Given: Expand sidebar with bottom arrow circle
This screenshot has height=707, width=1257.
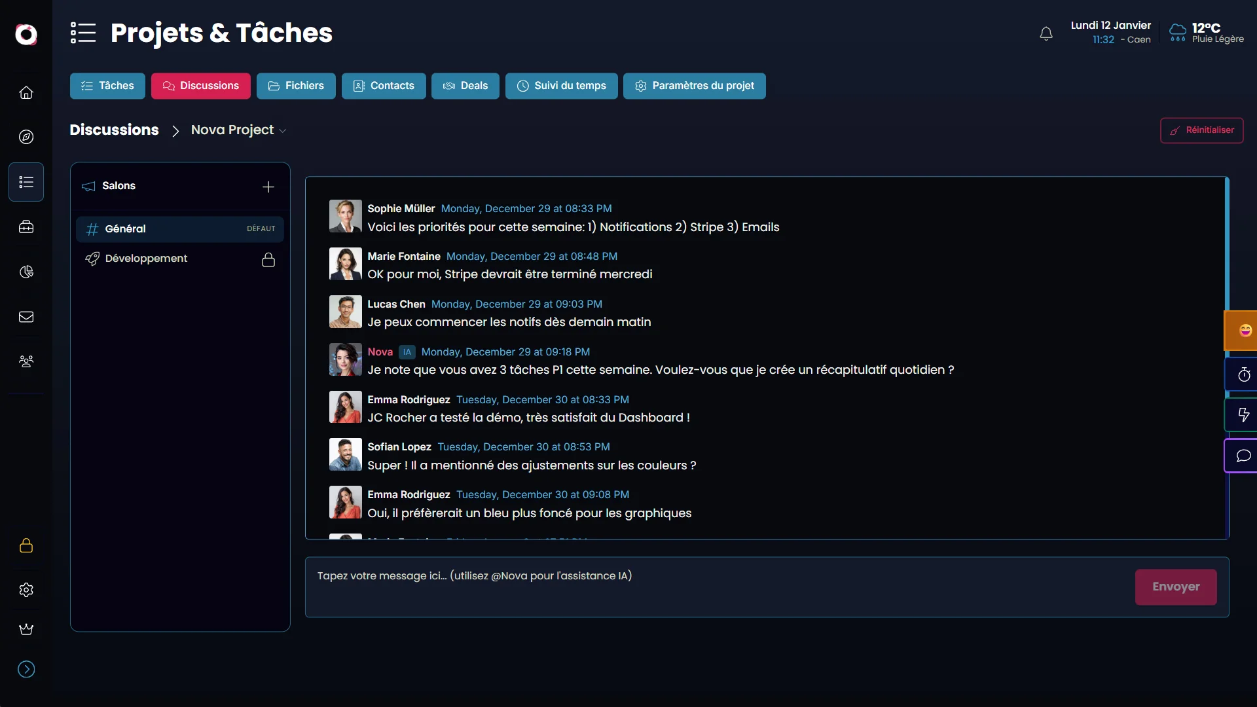Looking at the screenshot, I should pyautogui.click(x=26, y=669).
